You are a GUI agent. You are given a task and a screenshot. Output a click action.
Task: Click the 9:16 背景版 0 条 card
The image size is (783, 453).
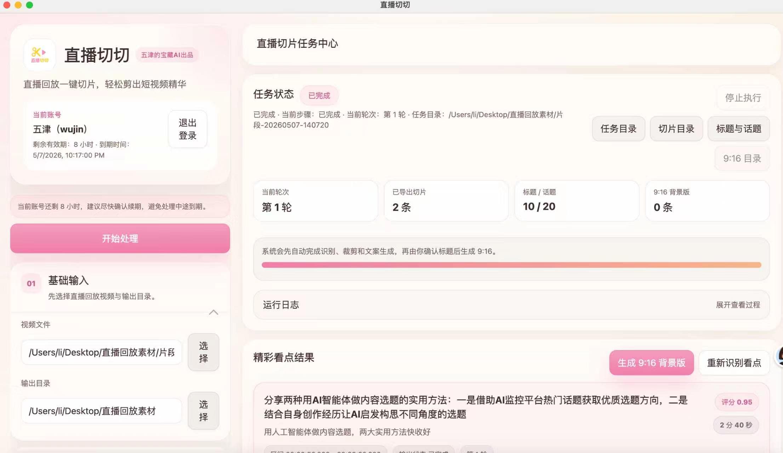click(707, 201)
